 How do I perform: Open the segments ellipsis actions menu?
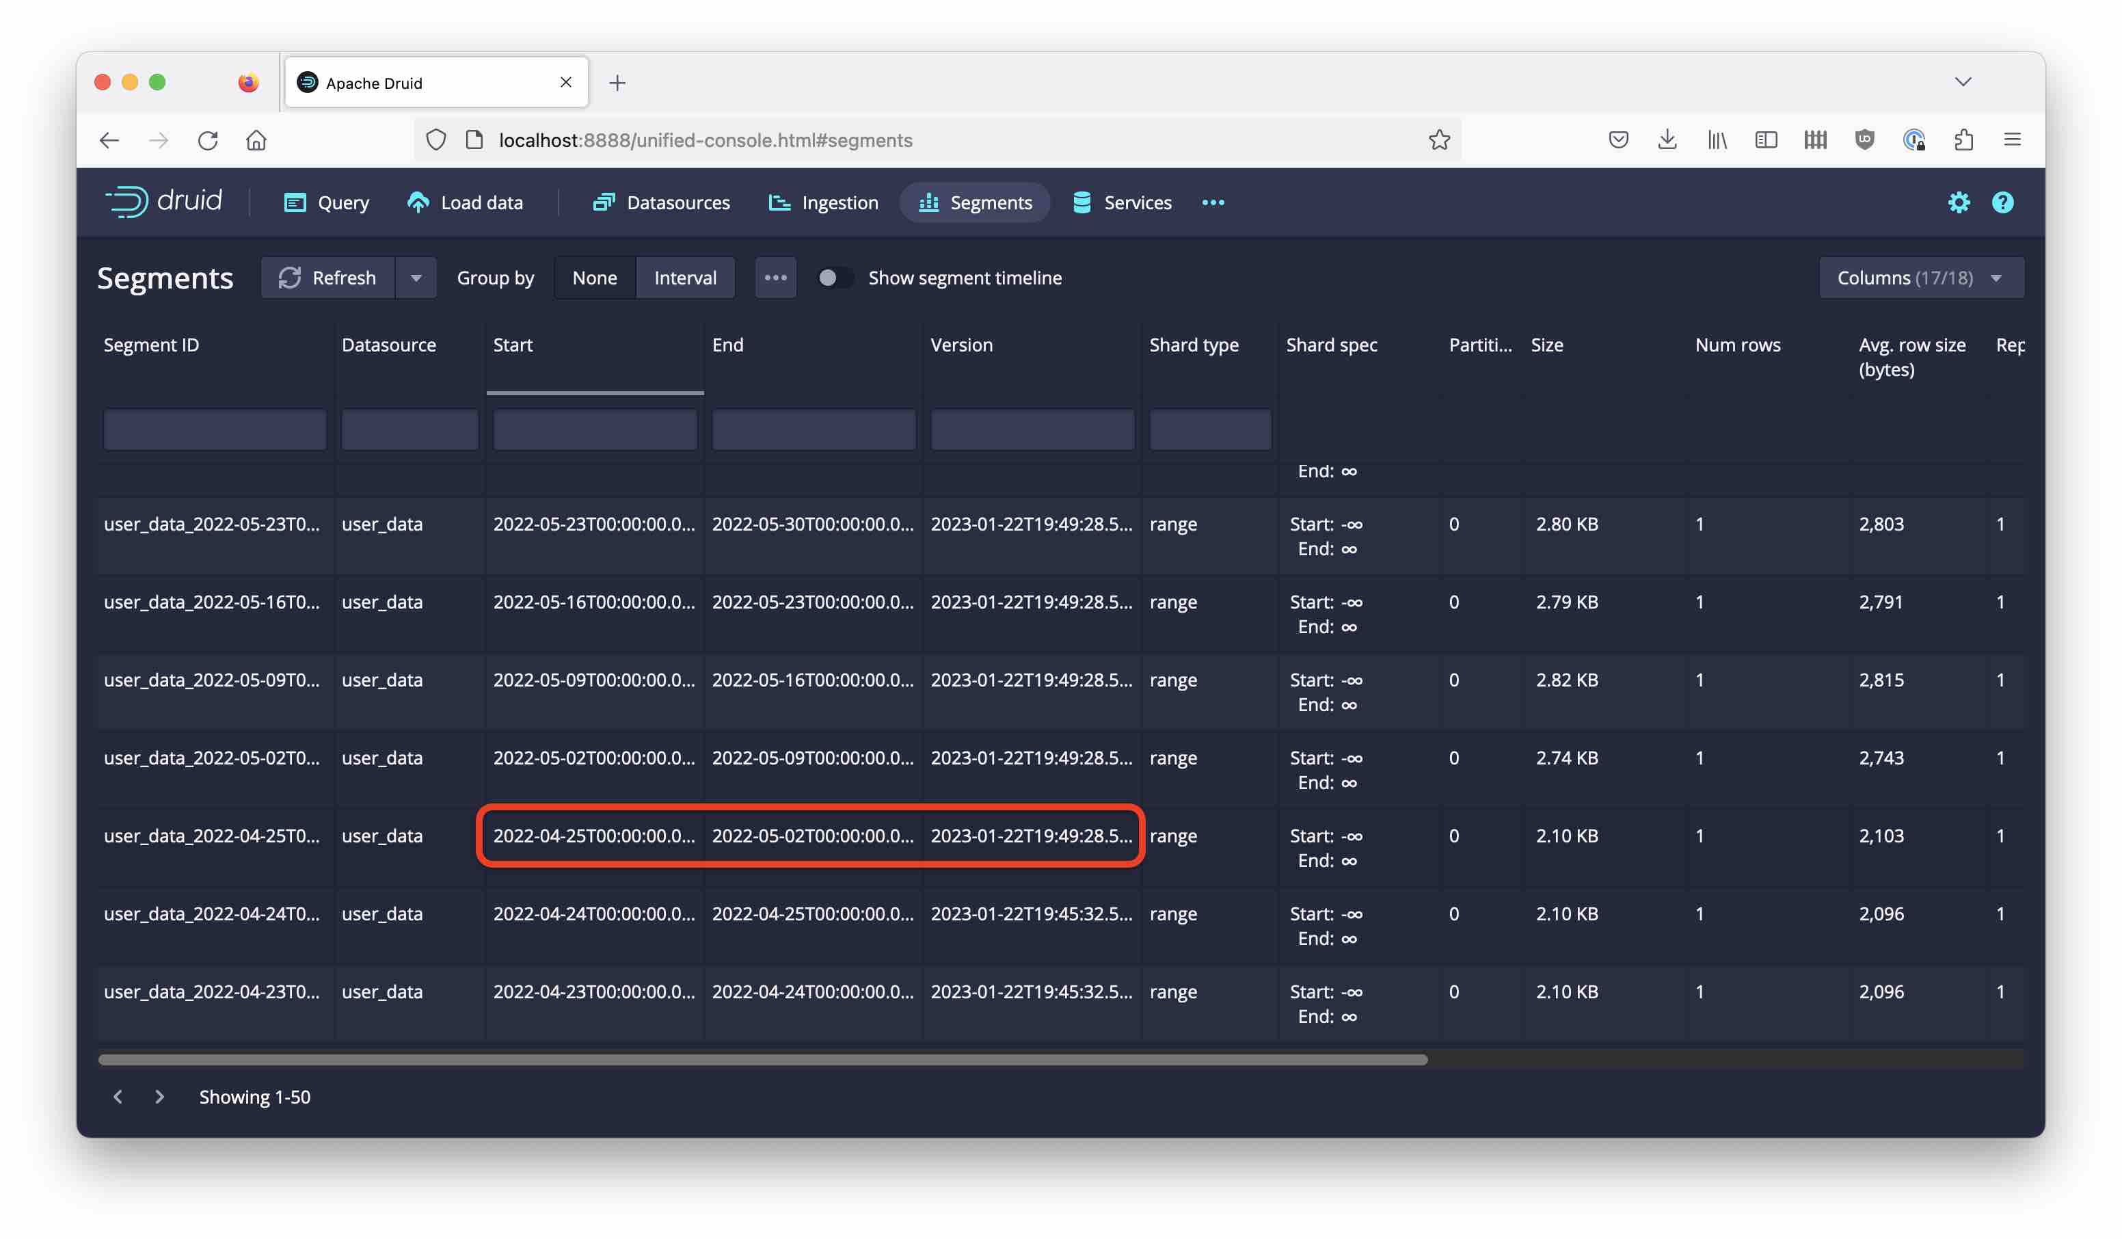775,278
